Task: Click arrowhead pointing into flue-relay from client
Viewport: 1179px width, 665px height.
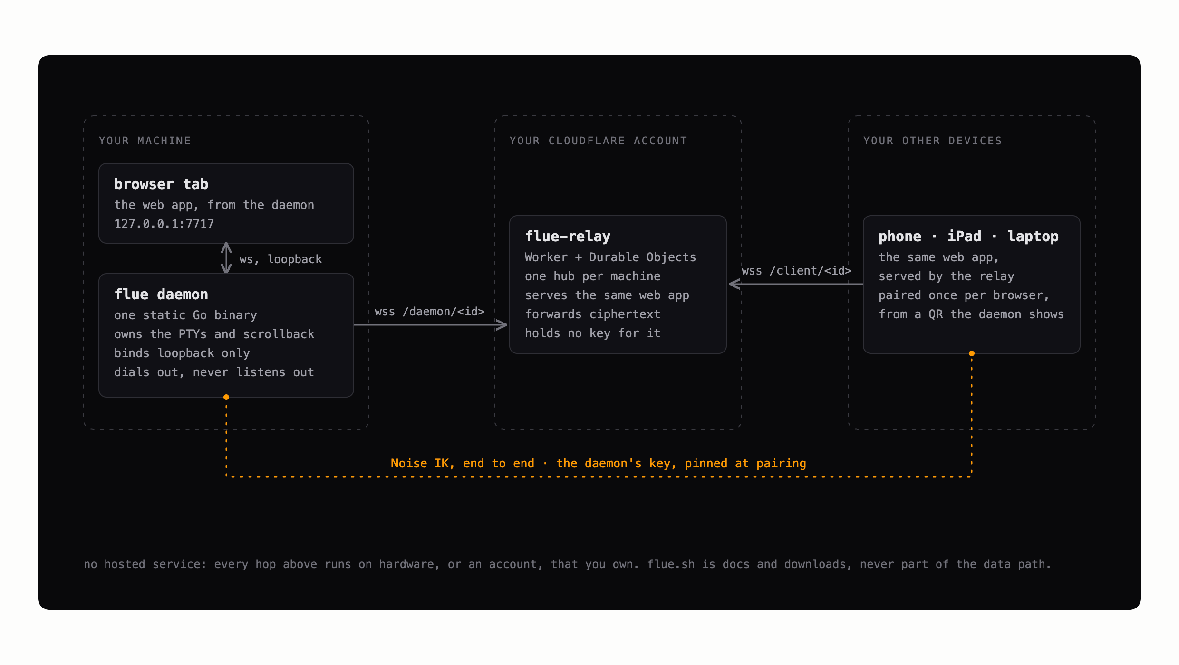Action: [x=735, y=284]
